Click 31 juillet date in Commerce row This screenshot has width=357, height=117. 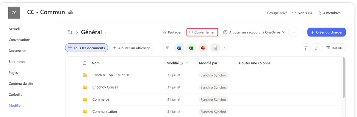(174, 99)
